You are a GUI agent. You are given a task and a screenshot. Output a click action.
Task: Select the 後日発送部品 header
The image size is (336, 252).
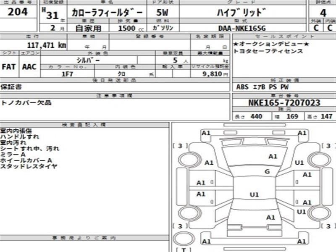coord(114,80)
